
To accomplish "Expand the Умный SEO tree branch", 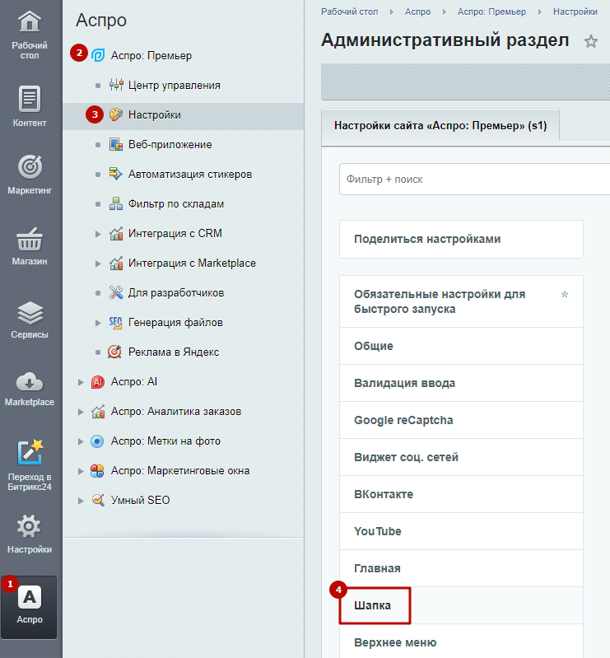I will click(81, 501).
